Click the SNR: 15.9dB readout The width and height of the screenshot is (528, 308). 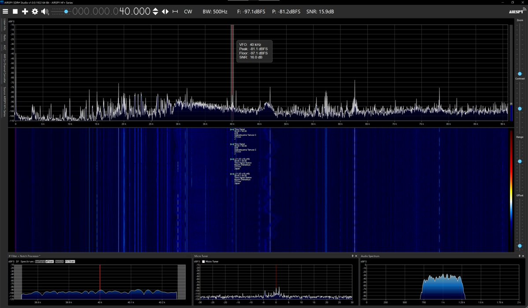pos(320,11)
